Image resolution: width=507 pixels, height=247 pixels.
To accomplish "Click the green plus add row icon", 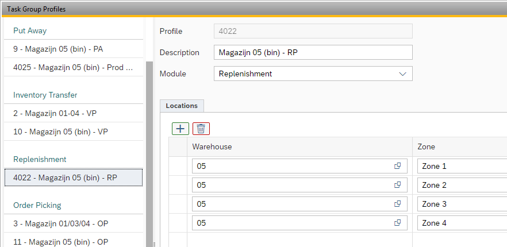I will coord(180,129).
